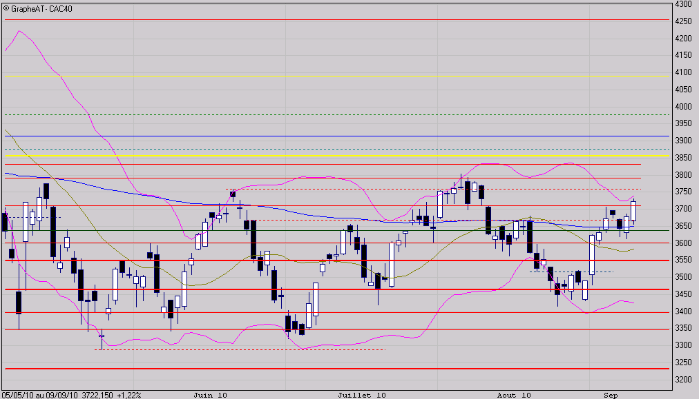Click the 3250 price axis label
This screenshot has height=399, width=699.
pyautogui.click(x=683, y=362)
